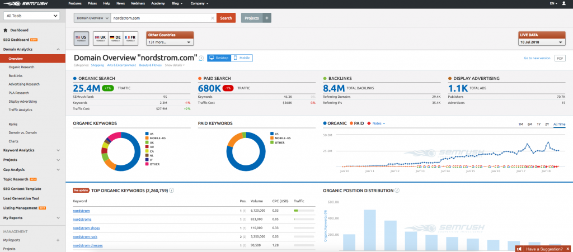Screen dimensions: 573x252
Task: Select the 1Y chart time range
Action: point(538,124)
